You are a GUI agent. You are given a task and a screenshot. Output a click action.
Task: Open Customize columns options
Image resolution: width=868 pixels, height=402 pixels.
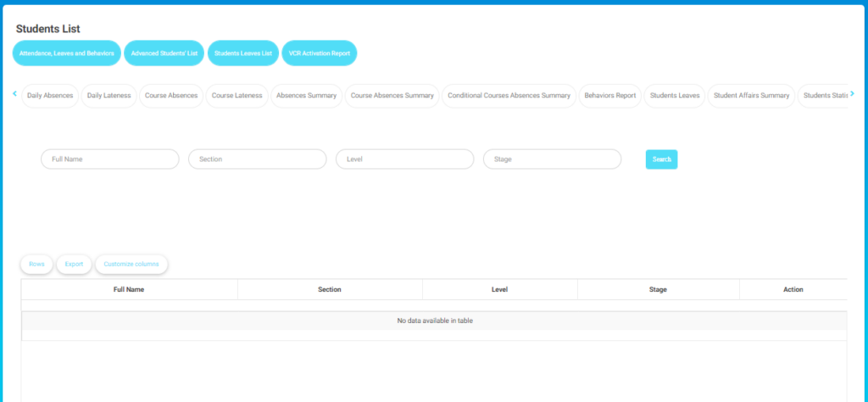[x=131, y=264]
